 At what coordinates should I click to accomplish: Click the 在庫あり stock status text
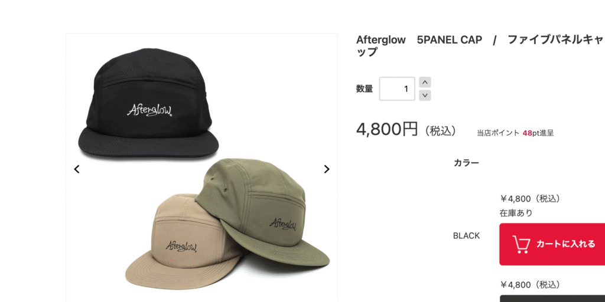pos(516,212)
